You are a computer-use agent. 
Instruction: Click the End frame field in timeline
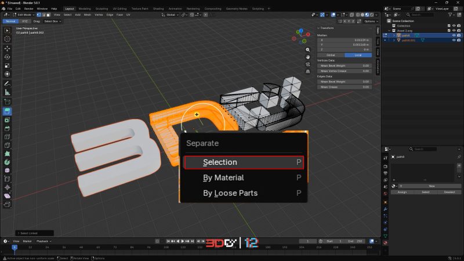(354, 241)
